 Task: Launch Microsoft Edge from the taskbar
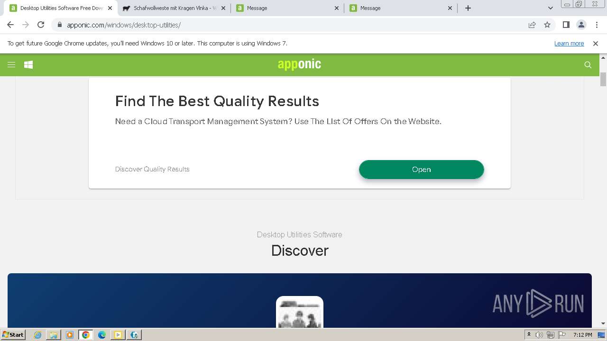102,335
